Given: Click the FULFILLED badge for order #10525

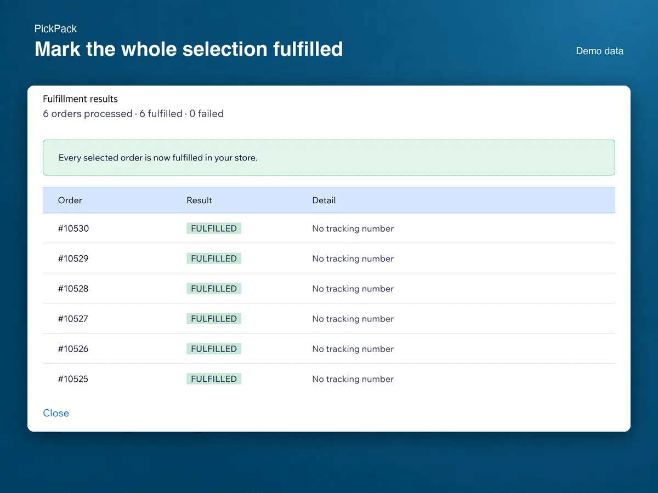Looking at the screenshot, I should tap(214, 379).
